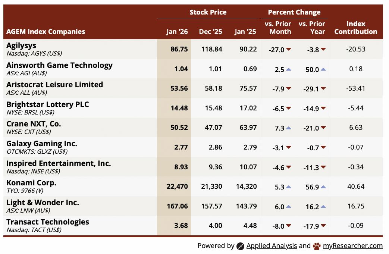Click Light & Wonder prior month up arrow

coord(289,207)
